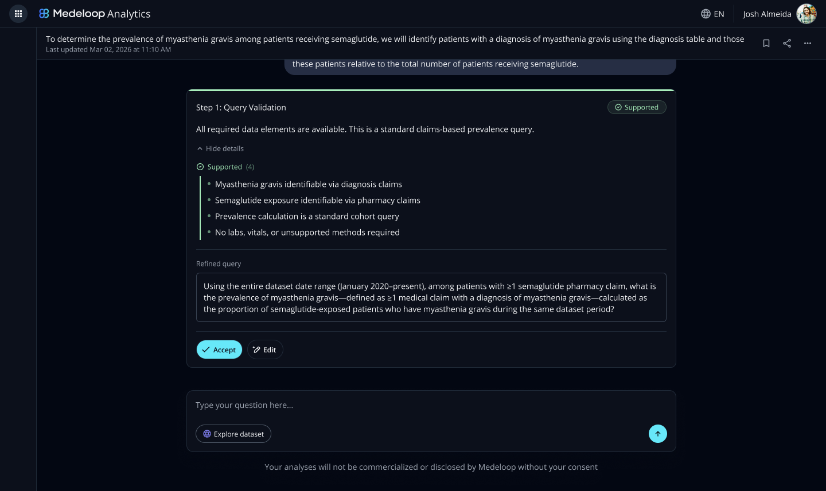Click the Supported (4) list header
This screenshot has height=491, width=826.
coord(225,167)
